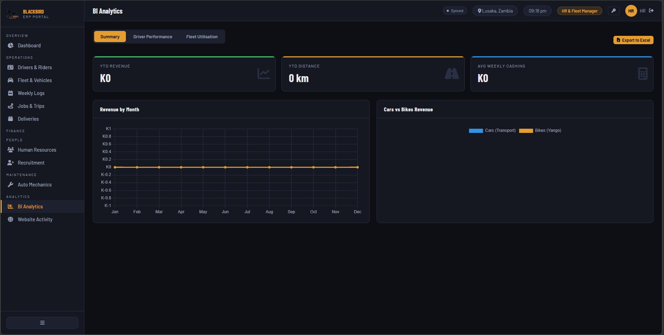The image size is (664, 335).
Task: Switch to the Driver Performance tab
Action: tap(153, 37)
